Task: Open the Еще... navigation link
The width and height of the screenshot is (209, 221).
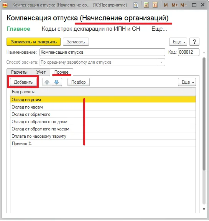Action: click(x=159, y=29)
